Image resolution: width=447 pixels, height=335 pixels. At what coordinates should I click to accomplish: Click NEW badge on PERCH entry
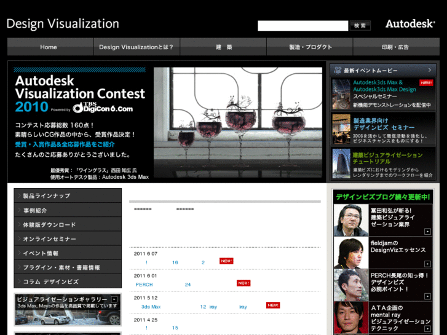(243, 283)
